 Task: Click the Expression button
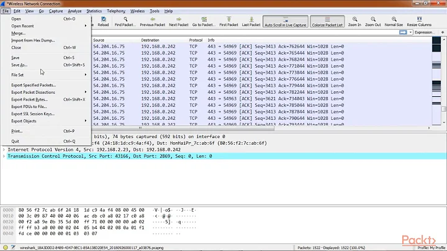[x=425, y=32]
